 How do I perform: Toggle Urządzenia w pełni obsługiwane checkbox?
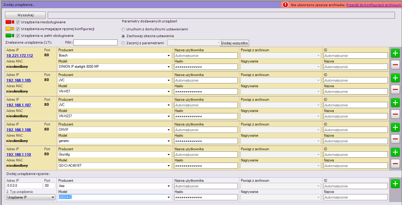(x=18, y=36)
